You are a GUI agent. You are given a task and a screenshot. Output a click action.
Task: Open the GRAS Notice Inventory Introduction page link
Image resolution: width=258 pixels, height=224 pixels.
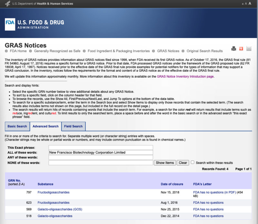tap(185, 76)
